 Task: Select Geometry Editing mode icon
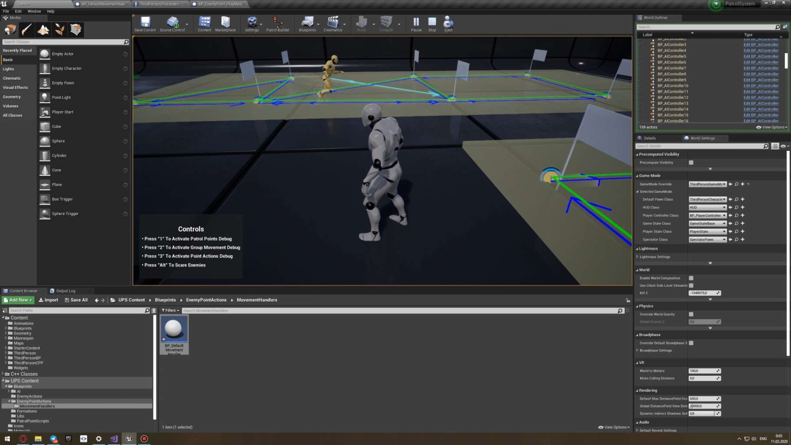[x=76, y=30]
